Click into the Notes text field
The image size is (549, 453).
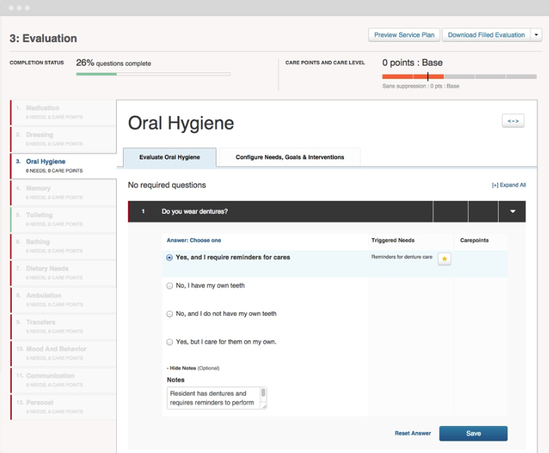click(x=217, y=398)
